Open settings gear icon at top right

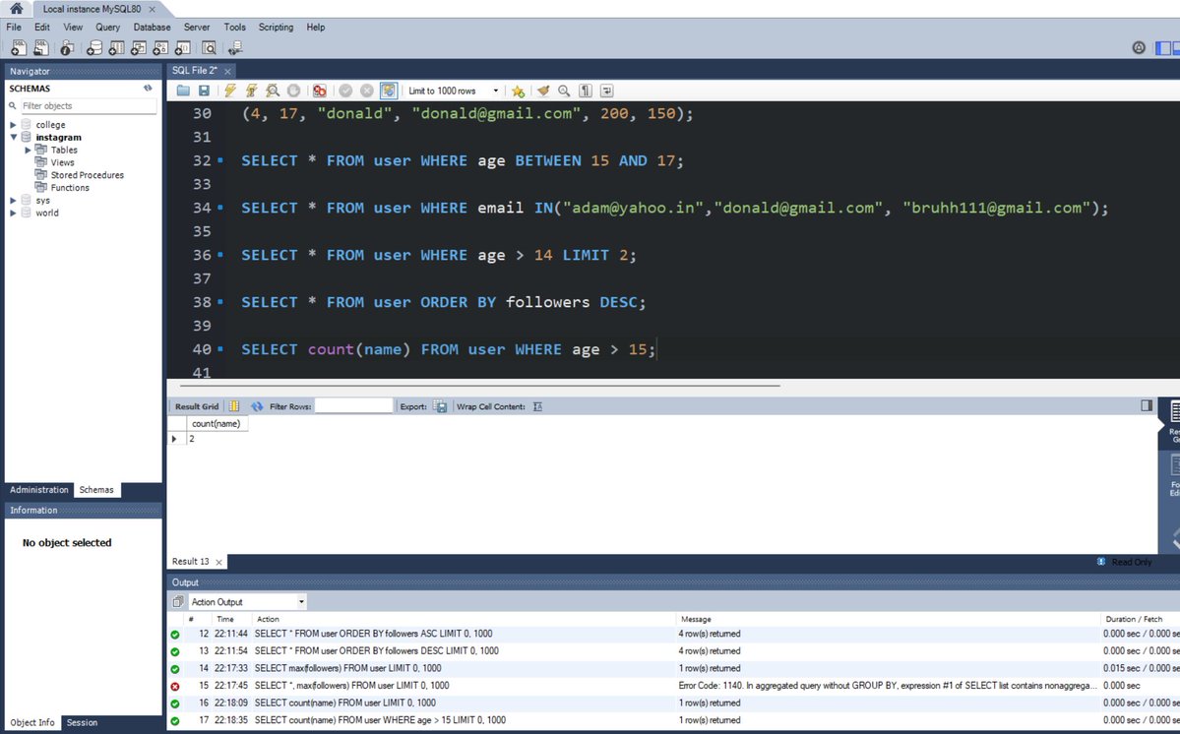(x=1139, y=48)
